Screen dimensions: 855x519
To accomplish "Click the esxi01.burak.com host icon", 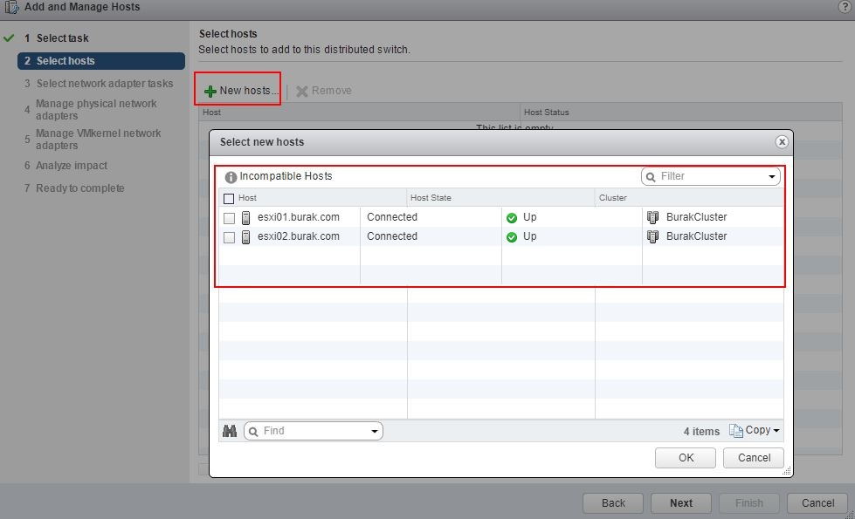I will (x=246, y=217).
